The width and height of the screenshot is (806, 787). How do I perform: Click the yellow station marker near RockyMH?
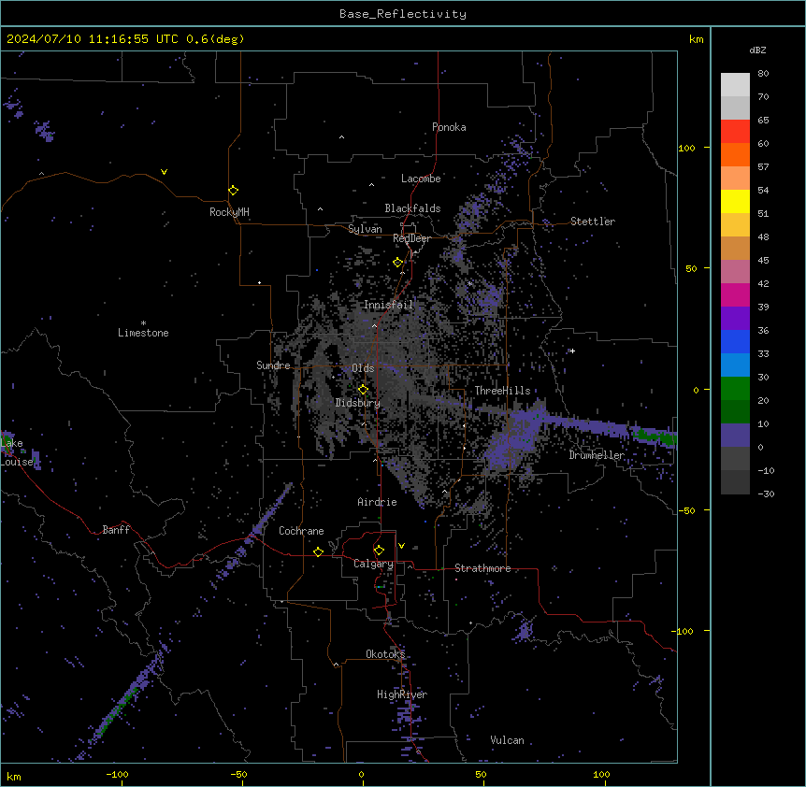click(x=233, y=191)
